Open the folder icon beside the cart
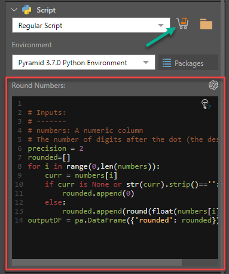Screen dimensions: 229x274 coord(206,24)
